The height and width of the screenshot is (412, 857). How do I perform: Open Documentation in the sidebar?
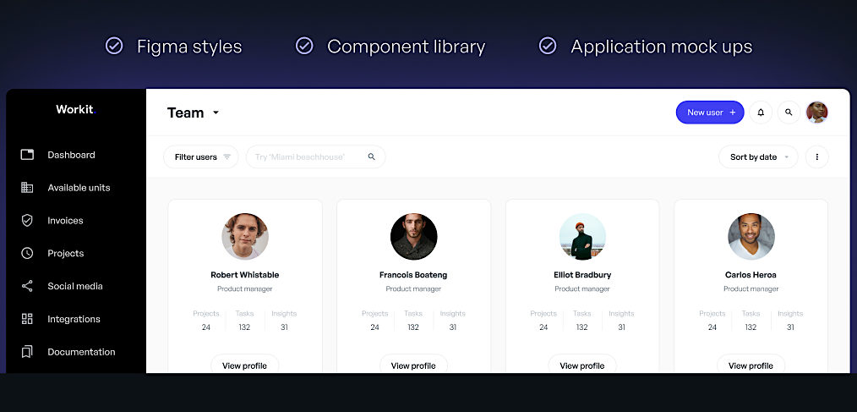[81, 352]
